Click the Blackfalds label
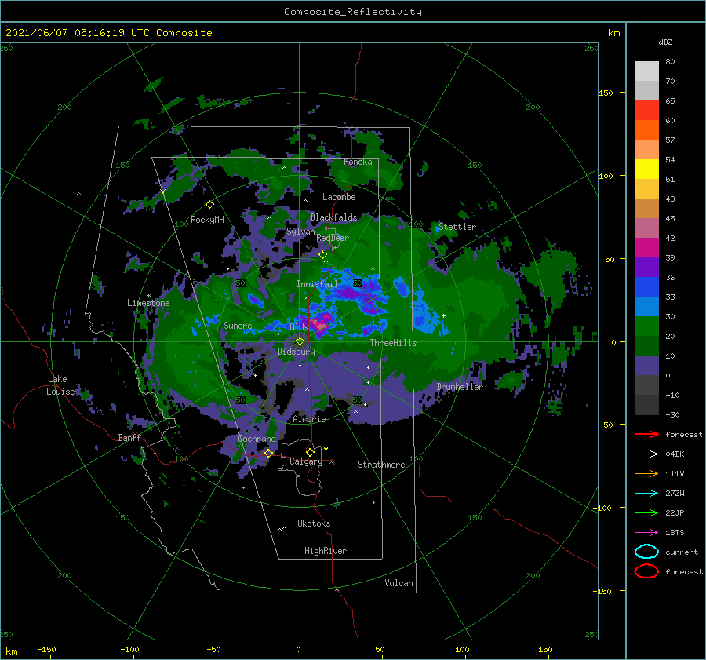The height and width of the screenshot is (660, 706). pos(333,217)
